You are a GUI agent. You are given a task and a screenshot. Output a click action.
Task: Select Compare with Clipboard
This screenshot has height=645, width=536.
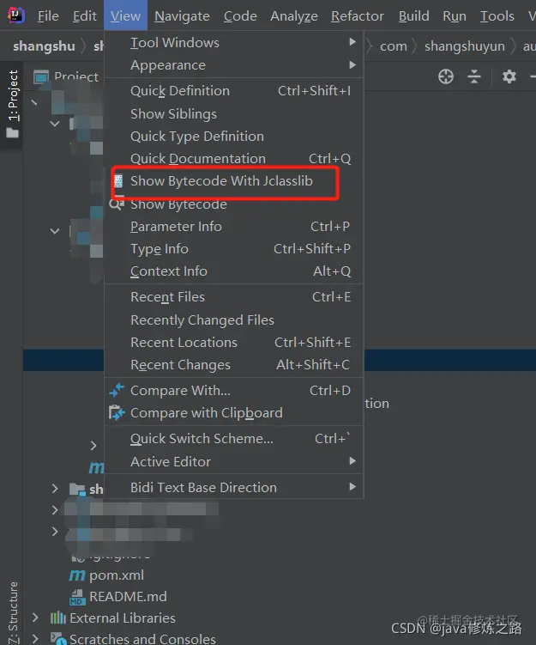click(234, 412)
